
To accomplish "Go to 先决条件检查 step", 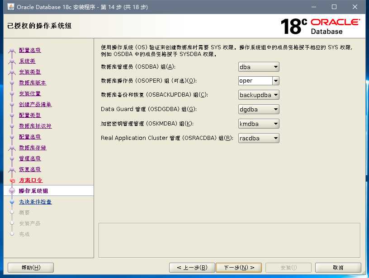I will click(35, 202).
